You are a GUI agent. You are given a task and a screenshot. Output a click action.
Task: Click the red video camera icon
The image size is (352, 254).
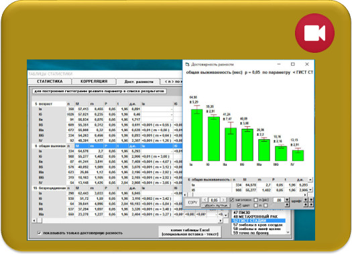314,33
